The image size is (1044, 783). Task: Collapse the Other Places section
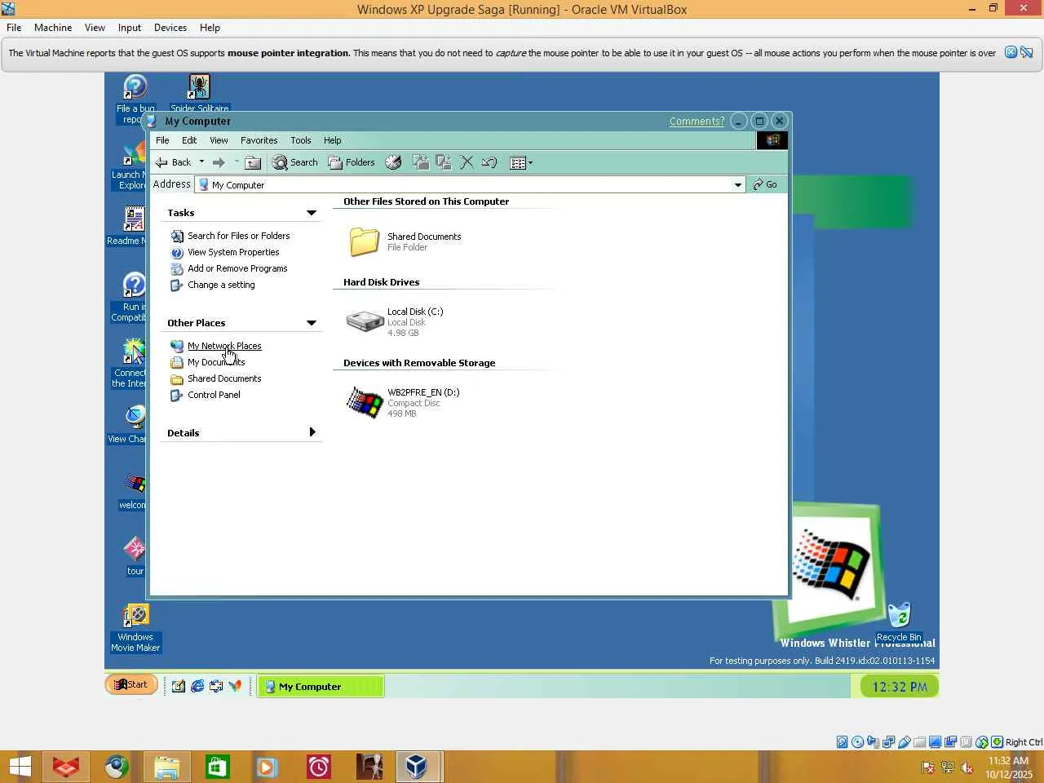(x=311, y=323)
